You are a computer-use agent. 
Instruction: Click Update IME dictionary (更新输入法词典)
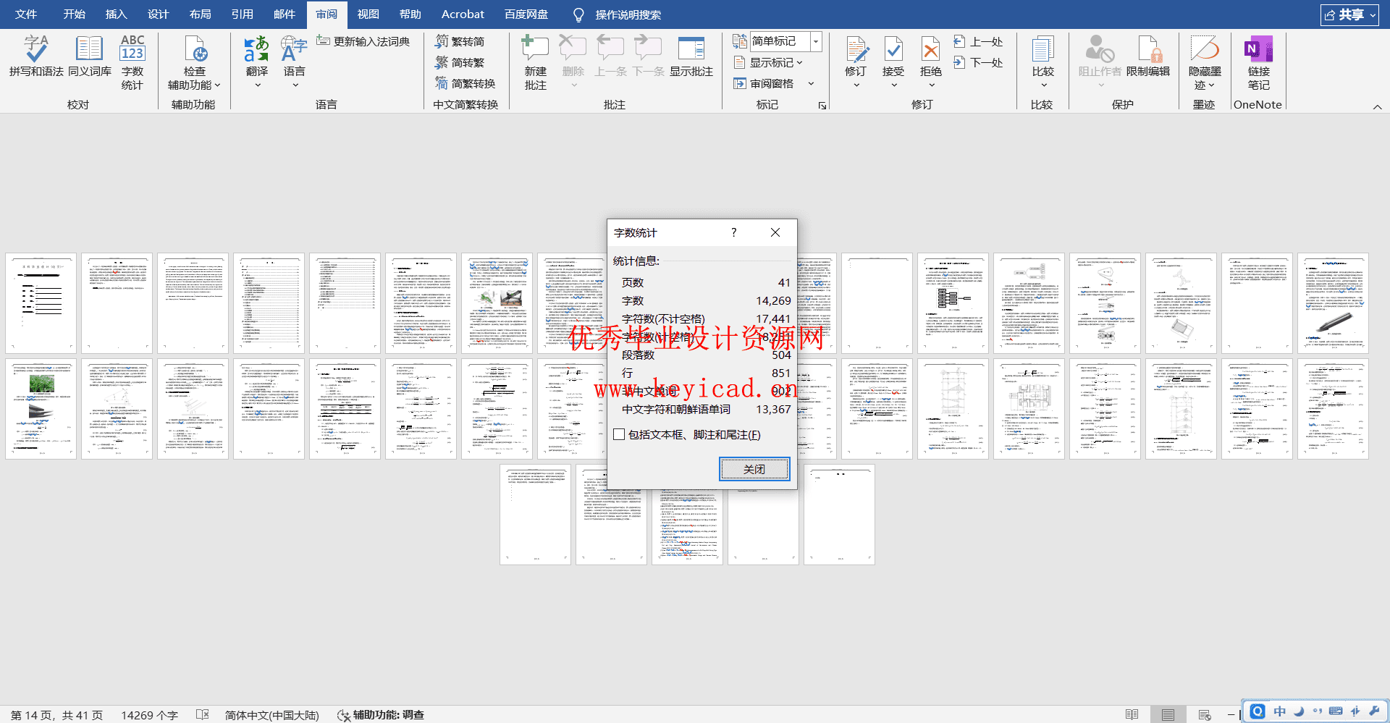(x=363, y=41)
